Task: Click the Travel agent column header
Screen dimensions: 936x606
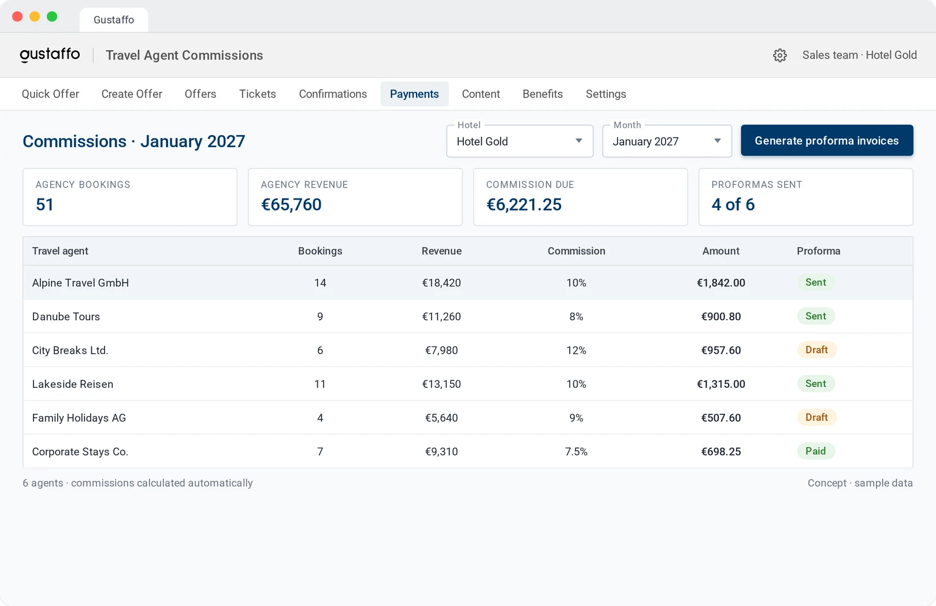Action: (60, 251)
